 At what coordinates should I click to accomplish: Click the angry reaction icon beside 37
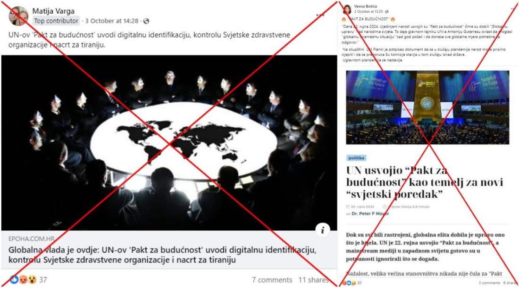click(23, 280)
